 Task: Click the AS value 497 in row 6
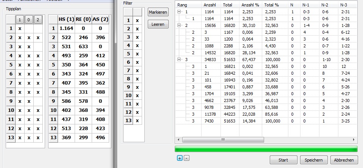tap(100, 74)
